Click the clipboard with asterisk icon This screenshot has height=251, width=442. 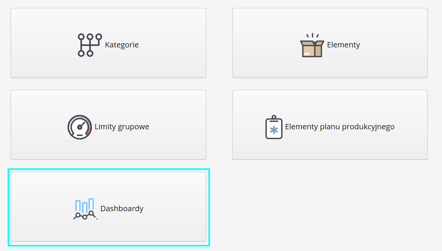274,127
